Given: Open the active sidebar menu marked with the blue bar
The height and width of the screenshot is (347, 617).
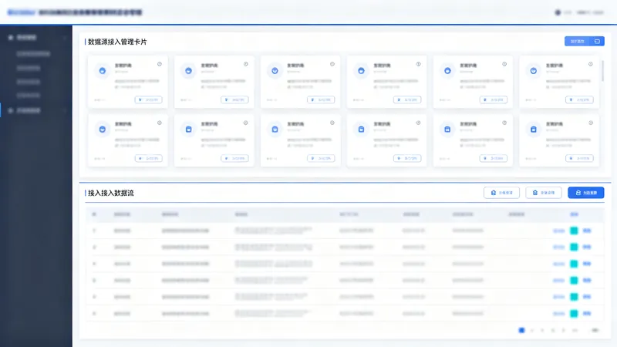Looking at the screenshot, I should [35, 110].
